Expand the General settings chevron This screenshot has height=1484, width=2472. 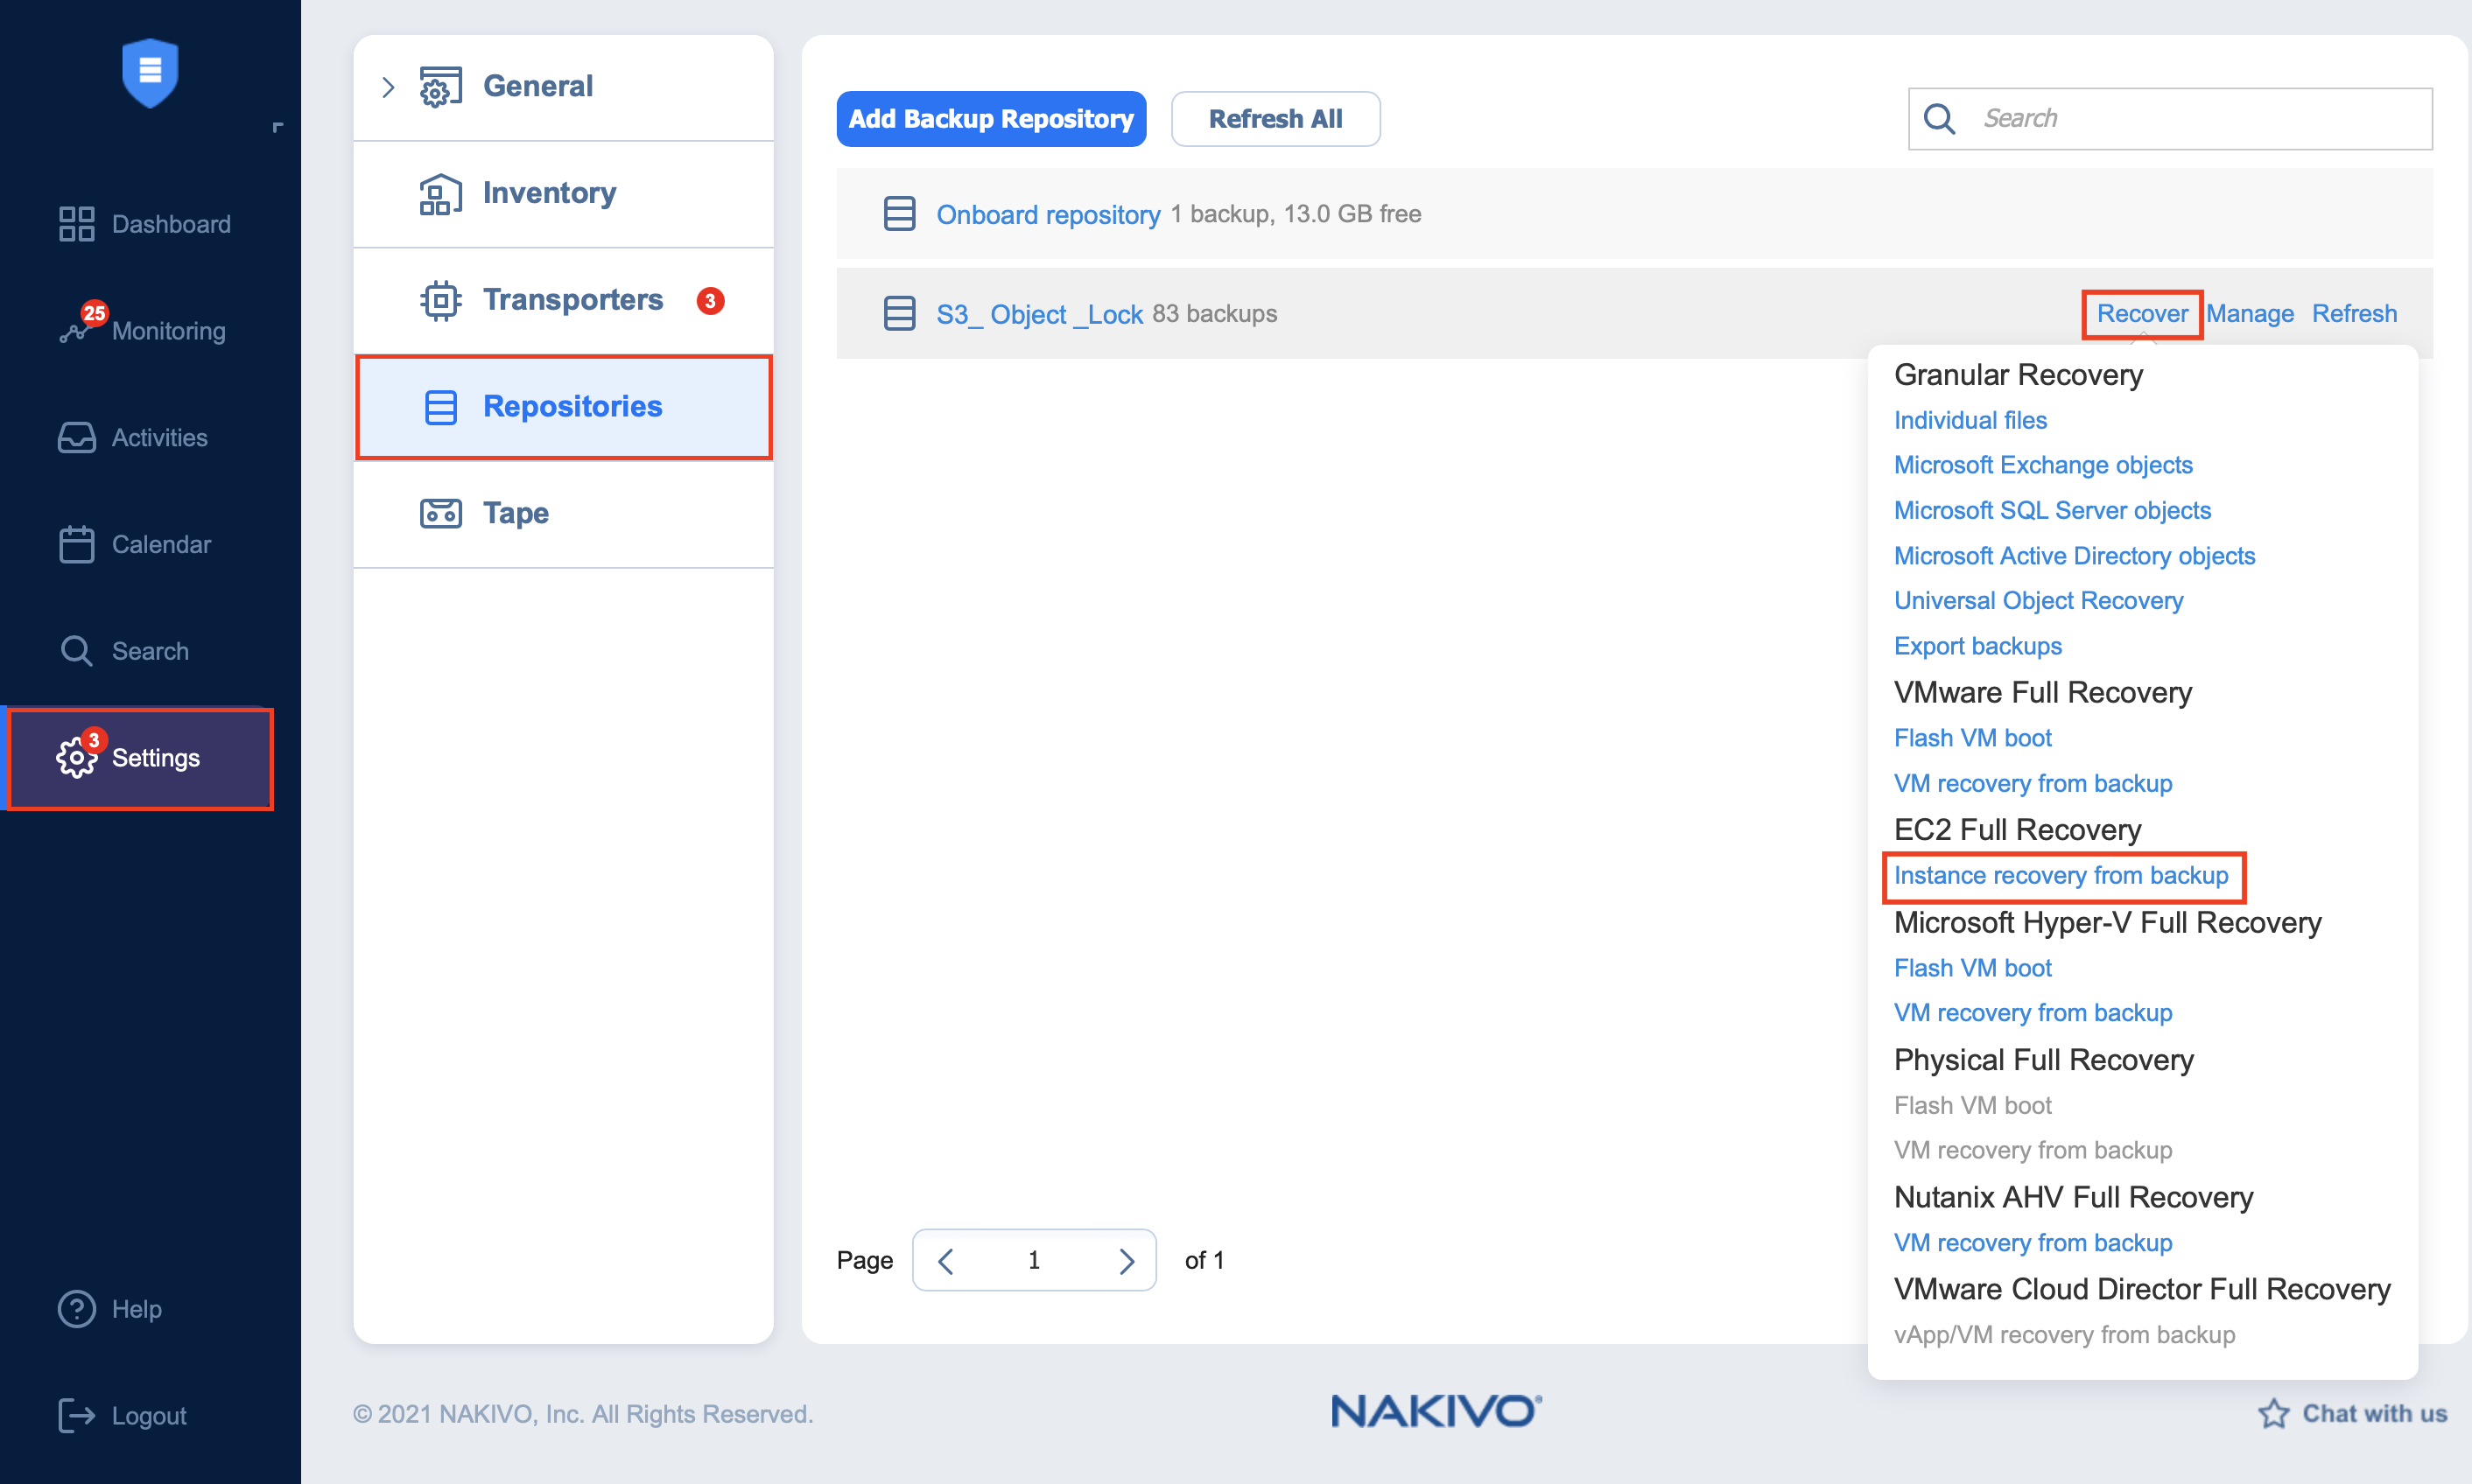[388, 87]
